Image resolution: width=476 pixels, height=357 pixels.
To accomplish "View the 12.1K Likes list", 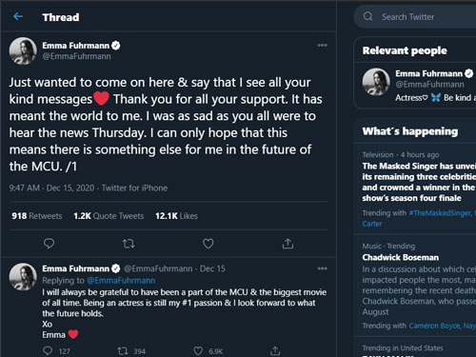I will pyautogui.click(x=176, y=216).
